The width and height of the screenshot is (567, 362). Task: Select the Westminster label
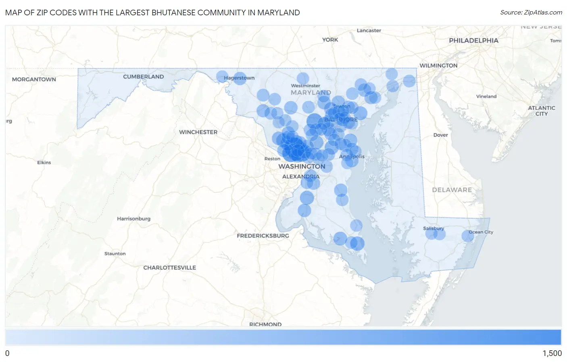[x=305, y=86]
